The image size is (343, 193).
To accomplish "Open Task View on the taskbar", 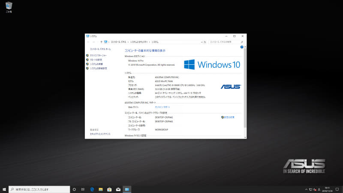I will point(83,190).
